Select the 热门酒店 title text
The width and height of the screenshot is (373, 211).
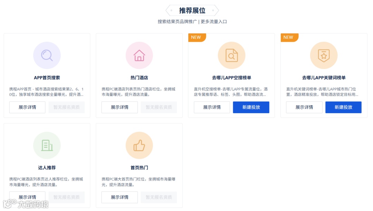click(139, 78)
